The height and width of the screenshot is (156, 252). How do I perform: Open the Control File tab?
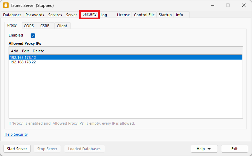[x=144, y=15]
